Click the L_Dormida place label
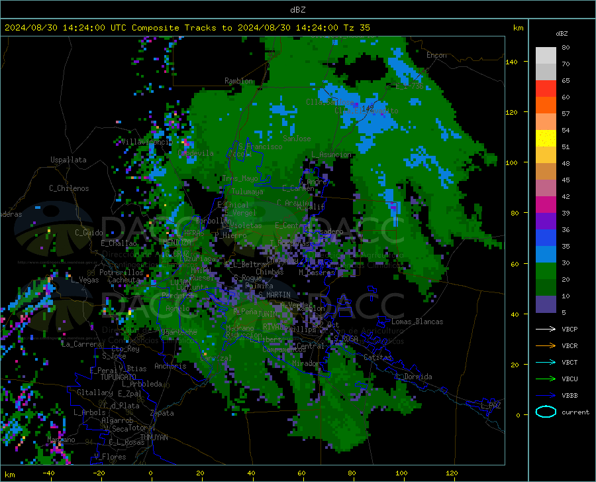The image size is (596, 482). [x=413, y=377]
